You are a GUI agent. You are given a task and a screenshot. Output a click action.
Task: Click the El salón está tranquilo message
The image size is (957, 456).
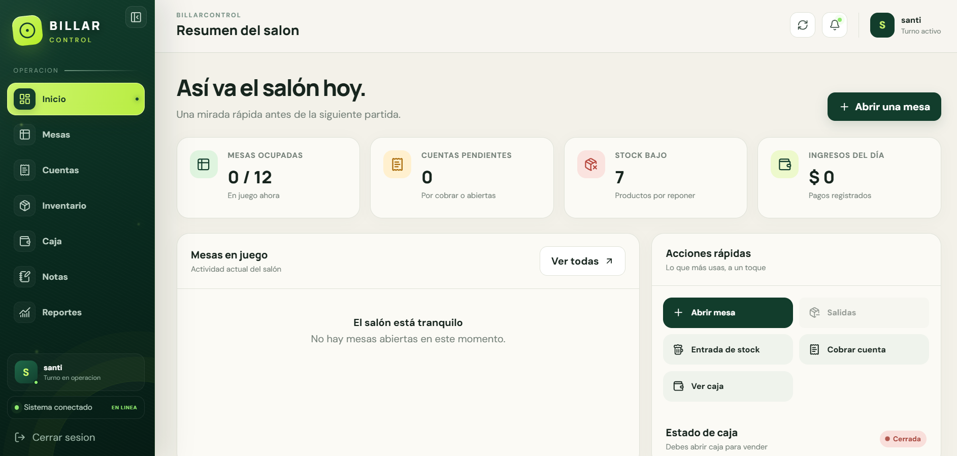pos(408,322)
